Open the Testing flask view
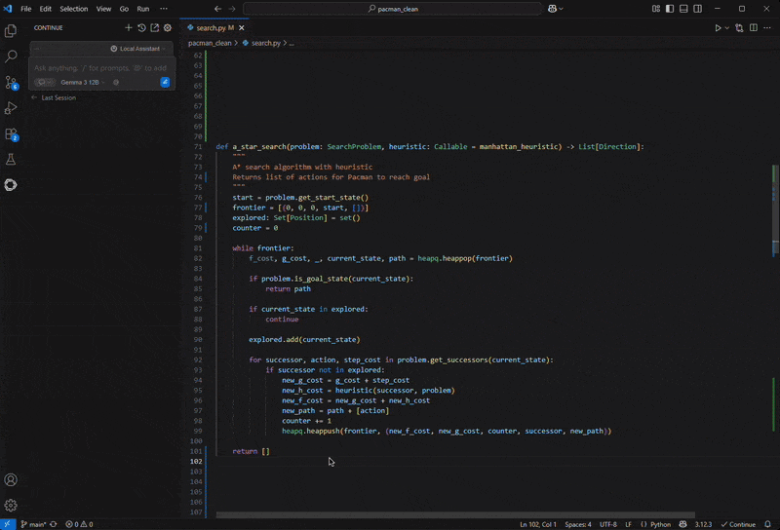780x530 pixels. [11, 160]
